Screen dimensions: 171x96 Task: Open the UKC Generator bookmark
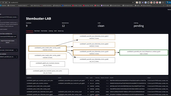(x=11, y=6)
